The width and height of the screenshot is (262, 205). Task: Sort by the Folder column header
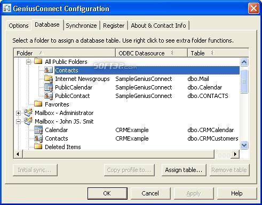[65, 53]
